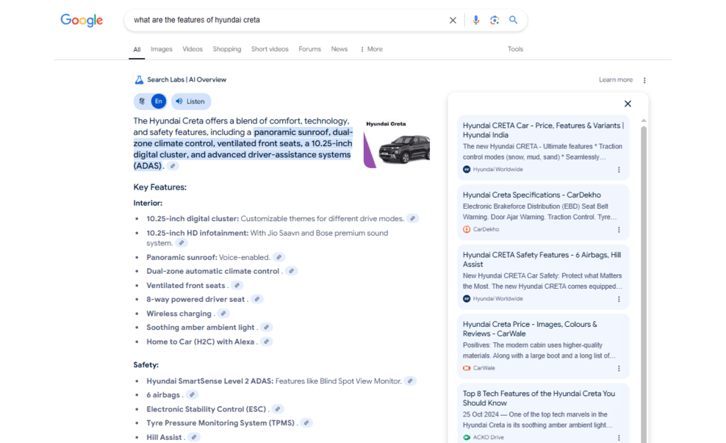Open options menu for CarDekho source

619,230
